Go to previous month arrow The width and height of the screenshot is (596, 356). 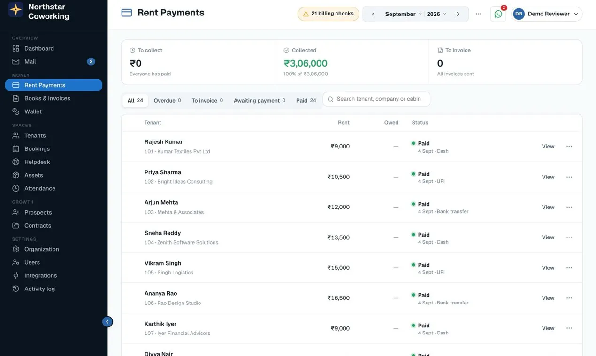click(x=373, y=14)
